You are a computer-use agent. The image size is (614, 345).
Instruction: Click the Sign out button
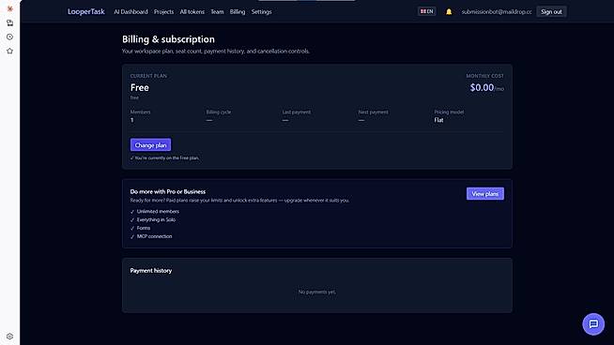pos(551,12)
